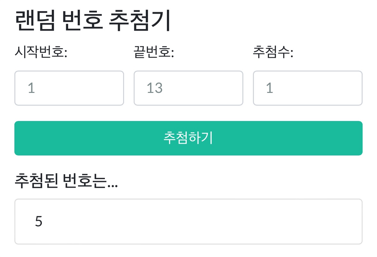Click the word 랜덤 in the title
Screen dimensions: 377x257
(35, 21)
